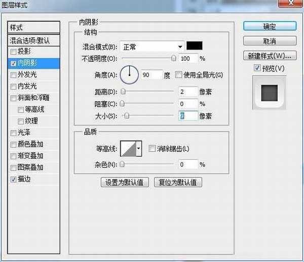Click the 不透明度 opacity slider handle
The width and height of the screenshot is (304, 262).
click(174, 58)
